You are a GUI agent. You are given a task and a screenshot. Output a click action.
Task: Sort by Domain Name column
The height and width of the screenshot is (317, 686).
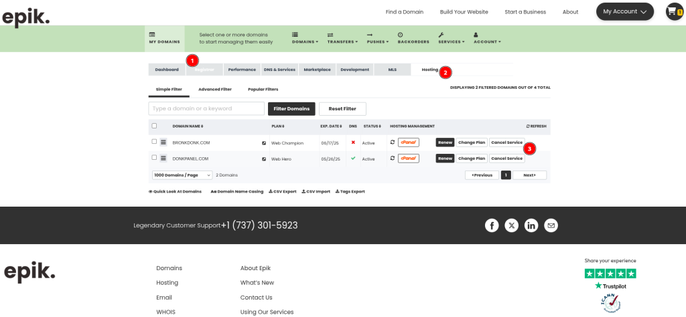pyautogui.click(x=188, y=126)
